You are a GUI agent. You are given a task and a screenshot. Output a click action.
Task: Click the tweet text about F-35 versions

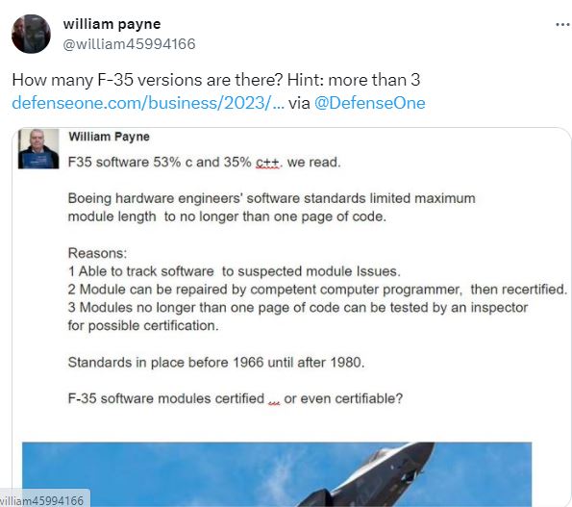pyautogui.click(x=216, y=80)
